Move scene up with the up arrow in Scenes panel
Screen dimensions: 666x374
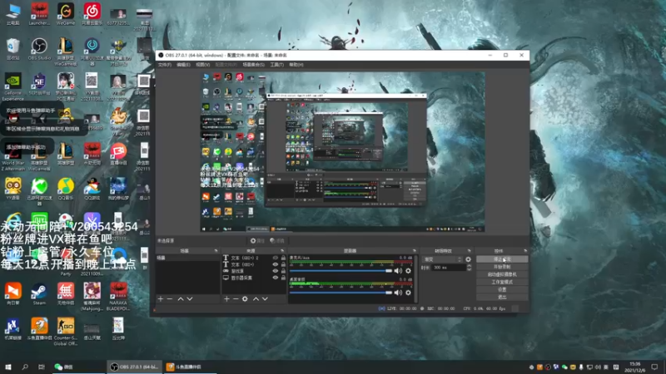tap(181, 299)
